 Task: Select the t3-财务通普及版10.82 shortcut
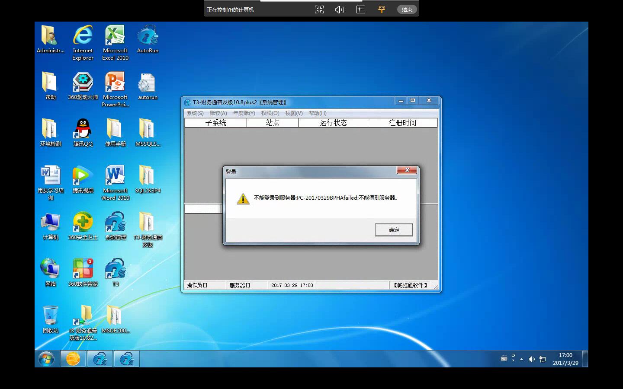click(83, 323)
